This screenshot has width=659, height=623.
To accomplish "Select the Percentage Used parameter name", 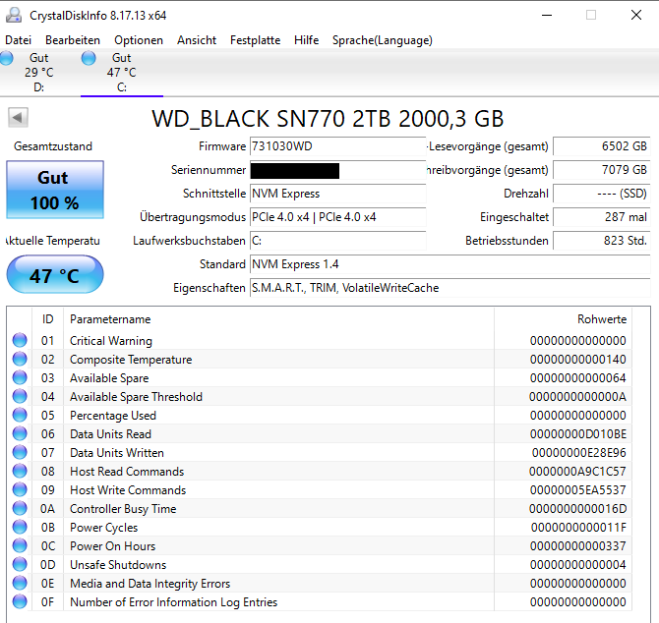I will 113,416.
